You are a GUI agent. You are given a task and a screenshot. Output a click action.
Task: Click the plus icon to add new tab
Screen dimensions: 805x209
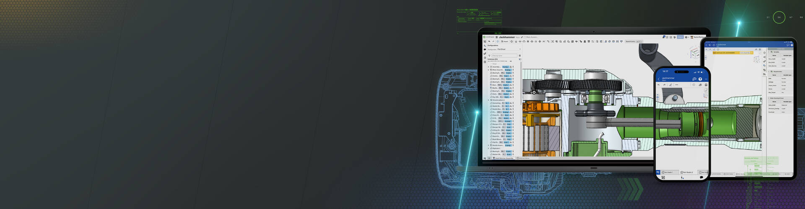click(489, 158)
